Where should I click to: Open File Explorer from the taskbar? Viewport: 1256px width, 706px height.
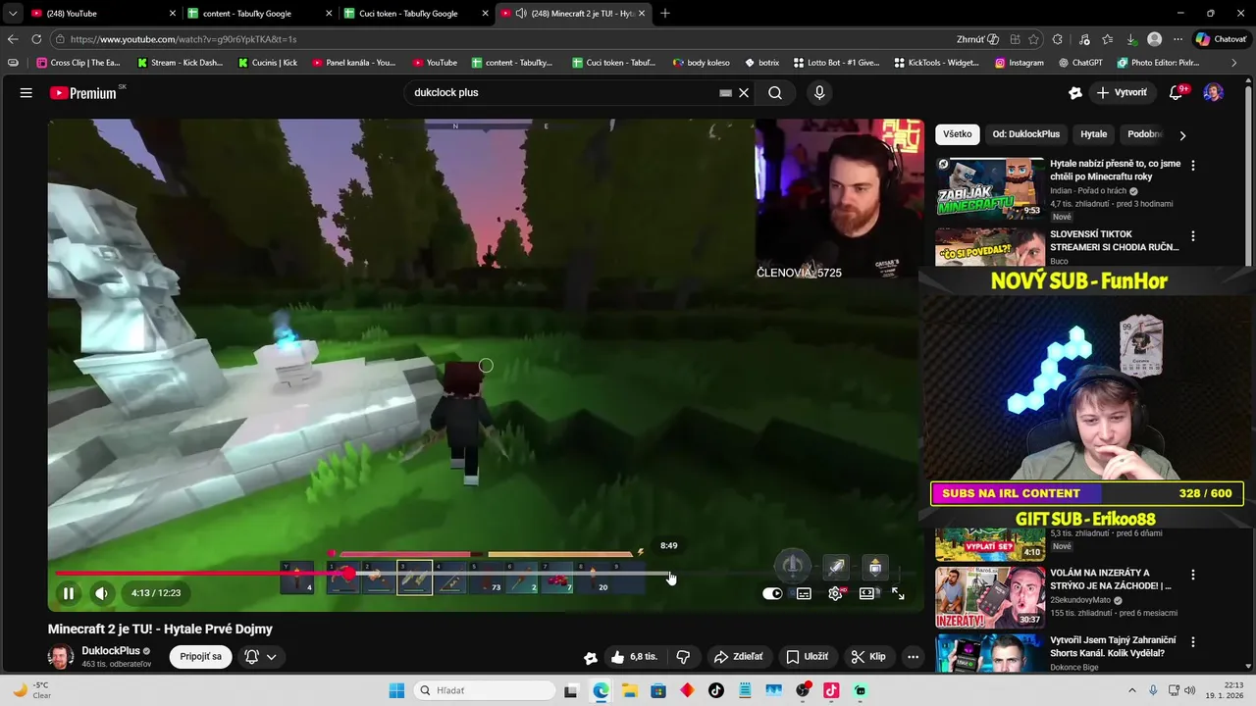pyautogui.click(x=629, y=690)
